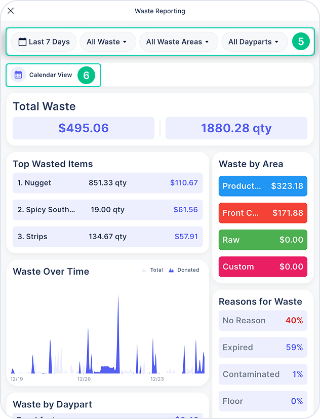The width and height of the screenshot is (320, 419).
Task: Toggle the Total series legend icon
Action: [144, 270]
